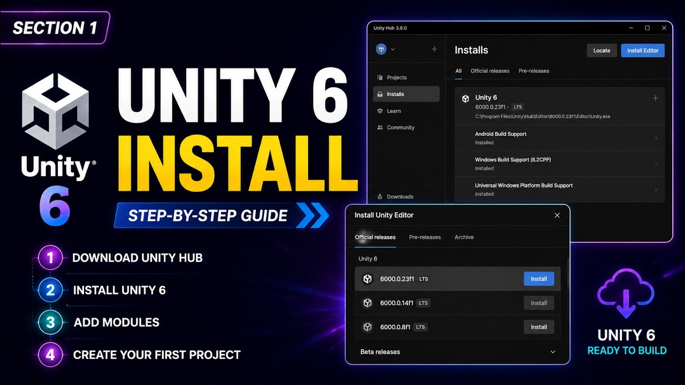Click the 6000.0.14f1 version text
685x385 pixels.
point(397,303)
